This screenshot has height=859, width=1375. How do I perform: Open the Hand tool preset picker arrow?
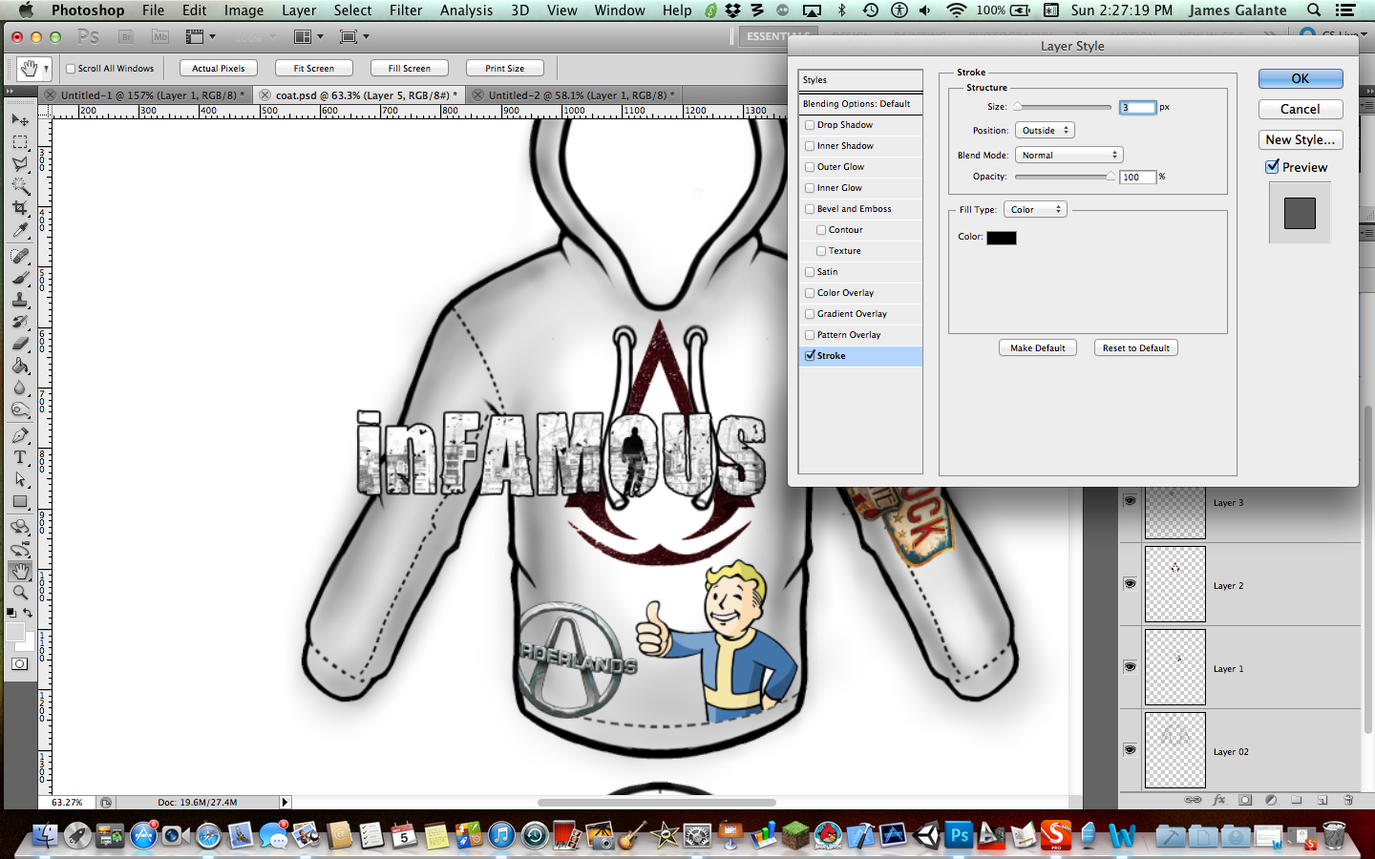[x=45, y=69]
